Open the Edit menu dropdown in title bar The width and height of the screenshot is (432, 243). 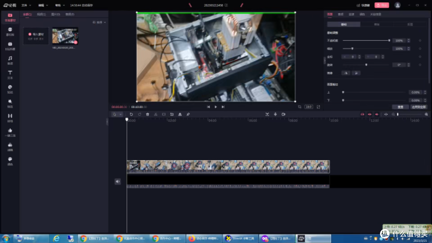point(43,5)
